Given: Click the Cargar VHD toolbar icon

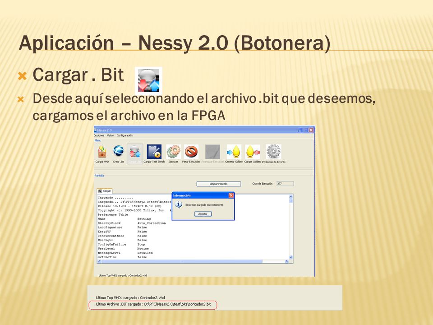Looking at the screenshot, I should (102, 152).
